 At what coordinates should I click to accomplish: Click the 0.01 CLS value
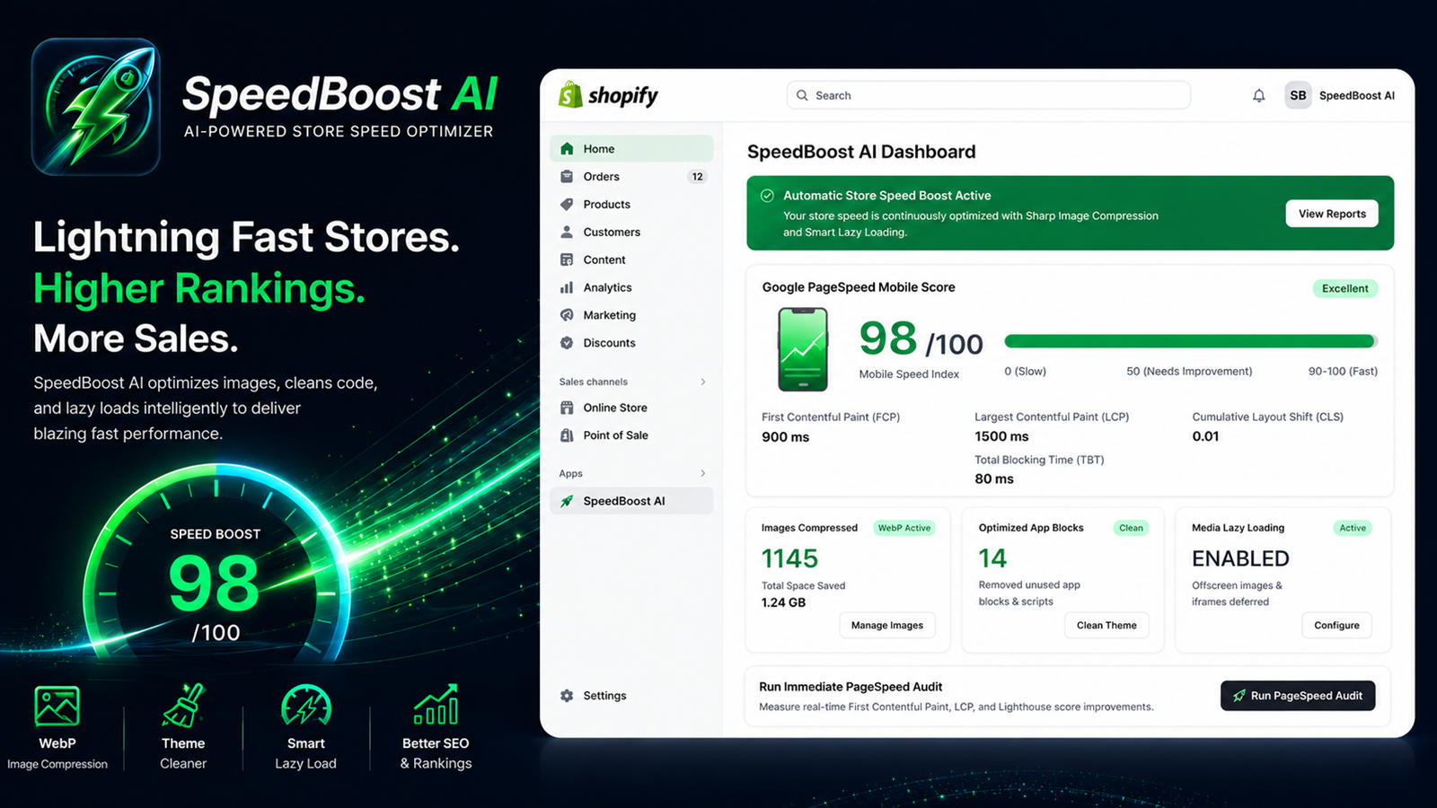point(1205,436)
